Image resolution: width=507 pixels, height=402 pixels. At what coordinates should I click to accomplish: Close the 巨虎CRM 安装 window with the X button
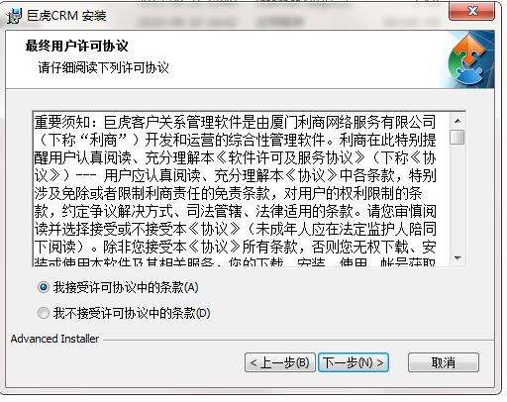[x=471, y=12]
